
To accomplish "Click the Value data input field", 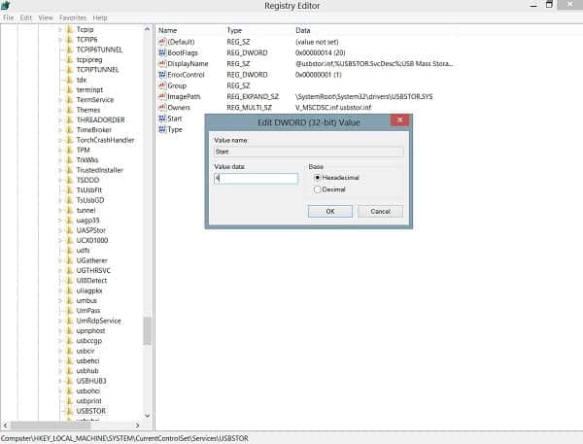I will click(256, 179).
